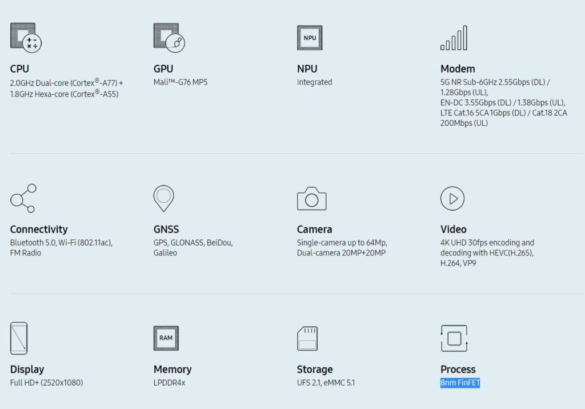Image resolution: width=585 pixels, height=409 pixels.
Task: Click the Storage heading
Action: 314,370
